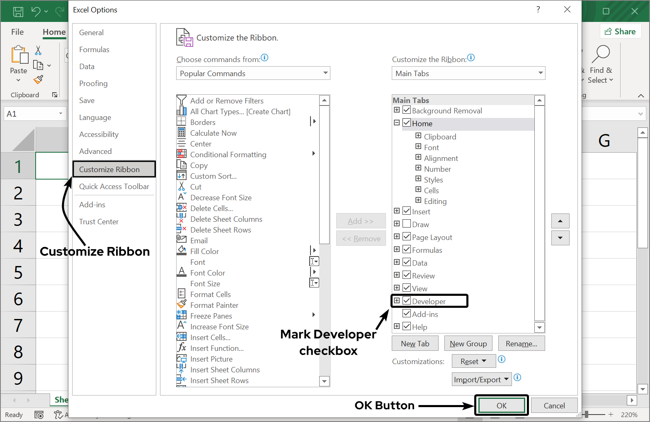Open the Import/Export dropdown button

482,379
